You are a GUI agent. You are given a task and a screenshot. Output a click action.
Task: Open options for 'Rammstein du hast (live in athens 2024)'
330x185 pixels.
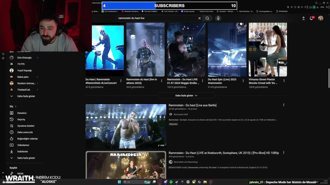162,81
